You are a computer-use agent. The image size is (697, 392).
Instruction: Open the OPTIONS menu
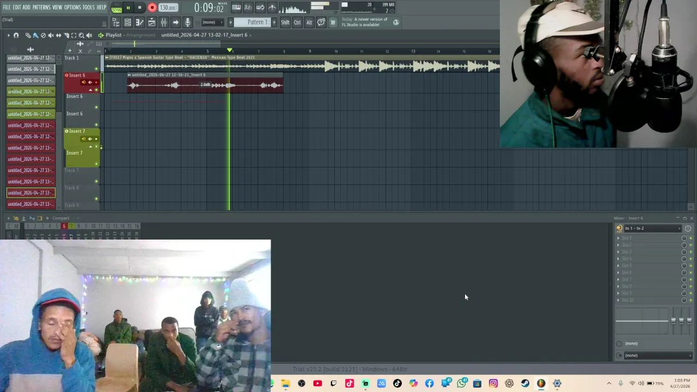(72, 8)
